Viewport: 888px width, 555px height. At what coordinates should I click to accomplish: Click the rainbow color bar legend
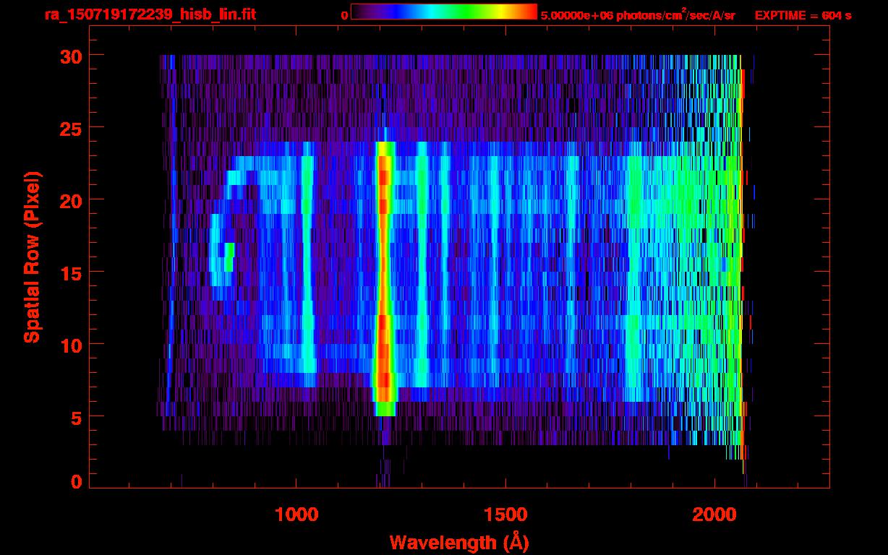pyautogui.click(x=444, y=12)
